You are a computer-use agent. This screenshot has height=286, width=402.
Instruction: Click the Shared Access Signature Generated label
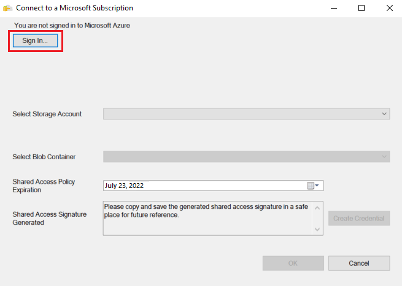[x=49, y=219]
